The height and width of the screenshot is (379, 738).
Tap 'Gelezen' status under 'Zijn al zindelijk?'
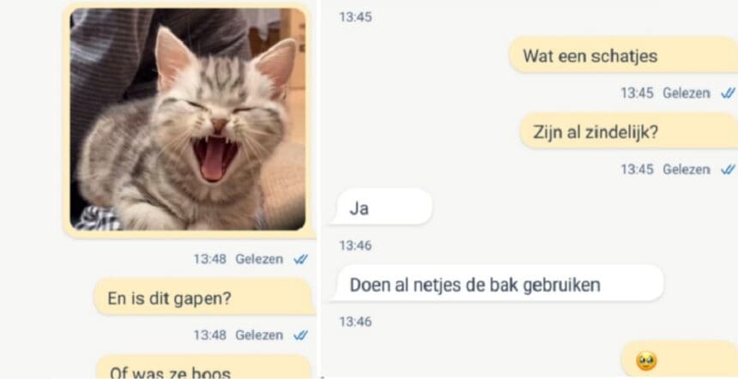(687, 169)
